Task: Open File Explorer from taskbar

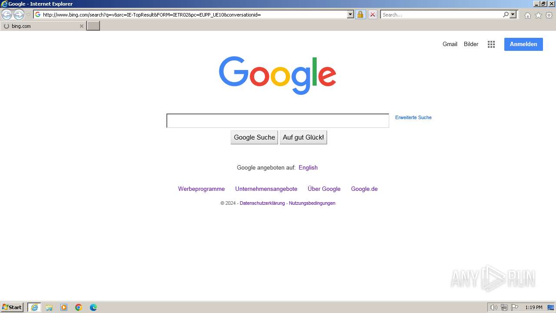Action: [49, 307]
